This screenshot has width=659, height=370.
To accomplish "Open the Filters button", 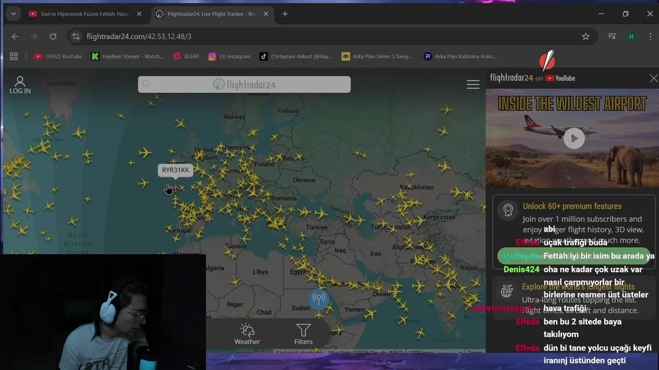I will point(303,334).
